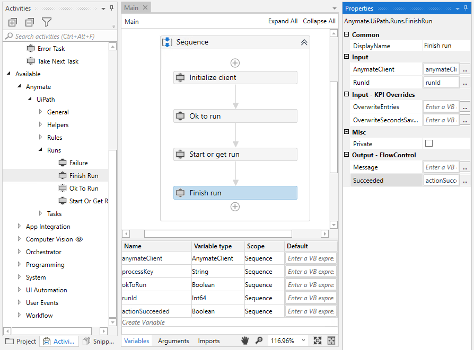Screen dimensions: 474x350
Task: Switch to the Imports tab
Action: (x=208, y=340)
